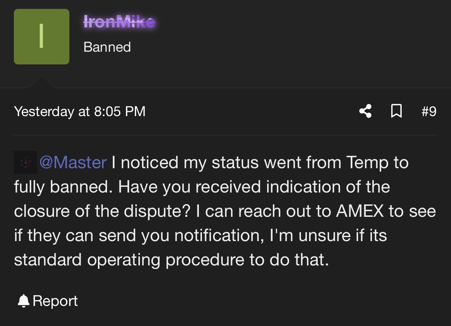Click the share icon on the post
This screenshot has width=451, height=326.
(x=365, y=111)
